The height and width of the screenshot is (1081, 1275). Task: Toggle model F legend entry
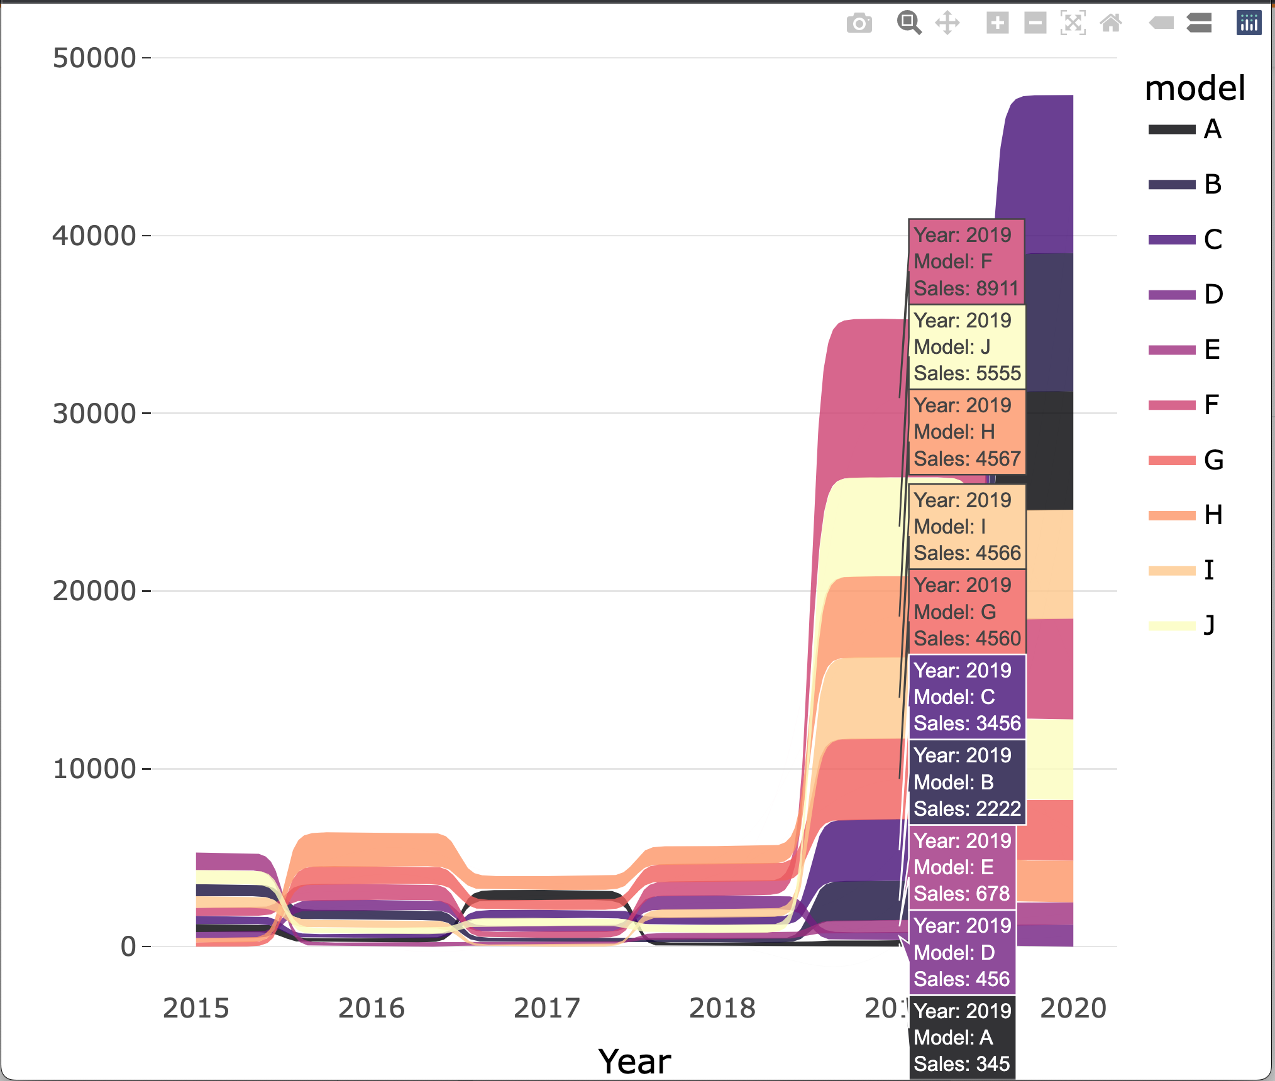pos(1185,405)
